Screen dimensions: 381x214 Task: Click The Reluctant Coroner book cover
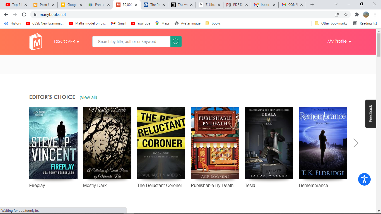tap(161, 143)
